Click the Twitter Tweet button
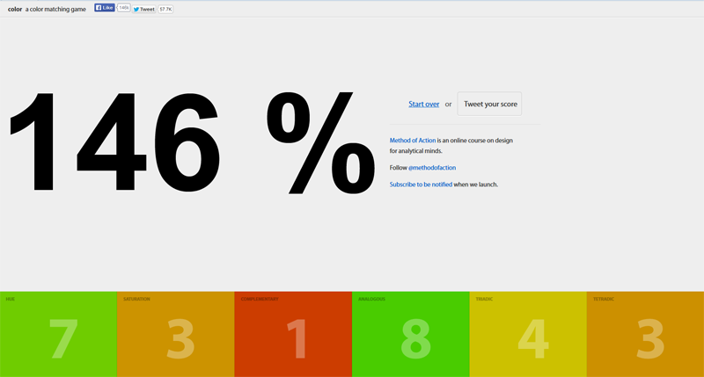The height and width of the screenshot is (377, 704). [143, 9]
